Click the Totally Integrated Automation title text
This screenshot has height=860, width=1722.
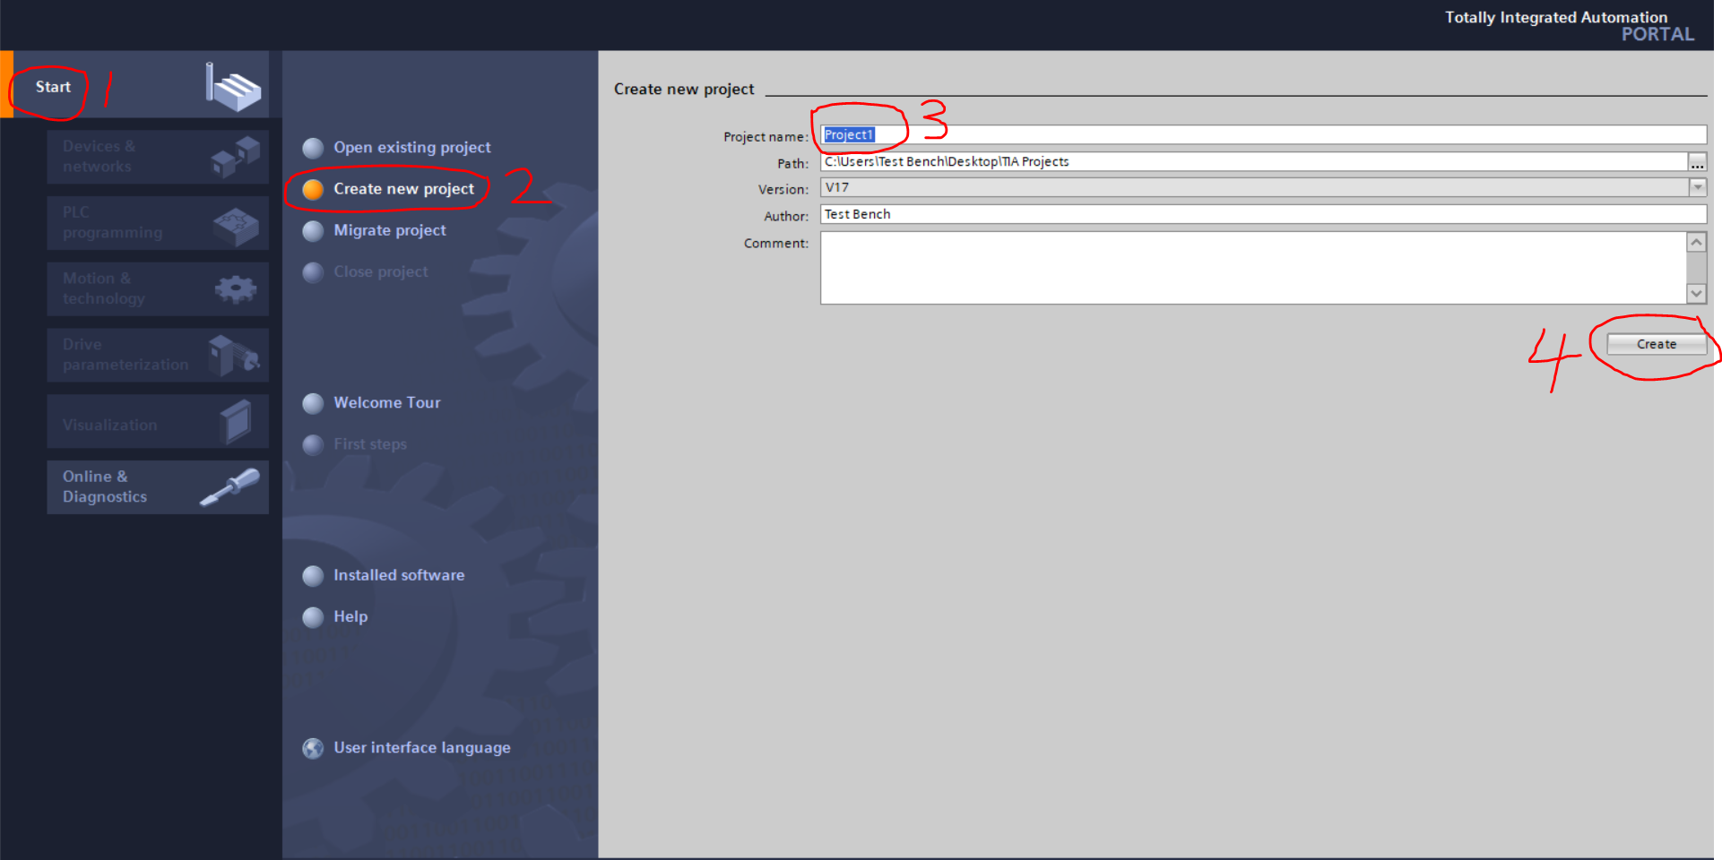[x=1556, y=17]
